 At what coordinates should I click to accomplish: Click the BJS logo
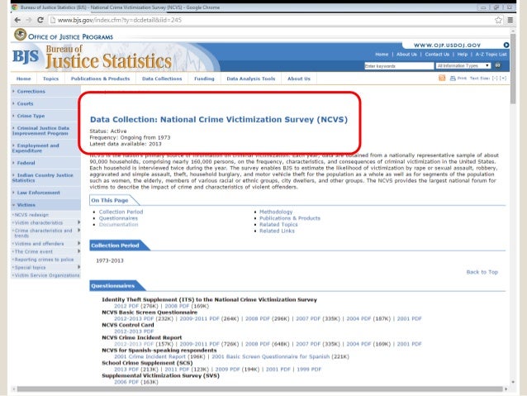26,56
